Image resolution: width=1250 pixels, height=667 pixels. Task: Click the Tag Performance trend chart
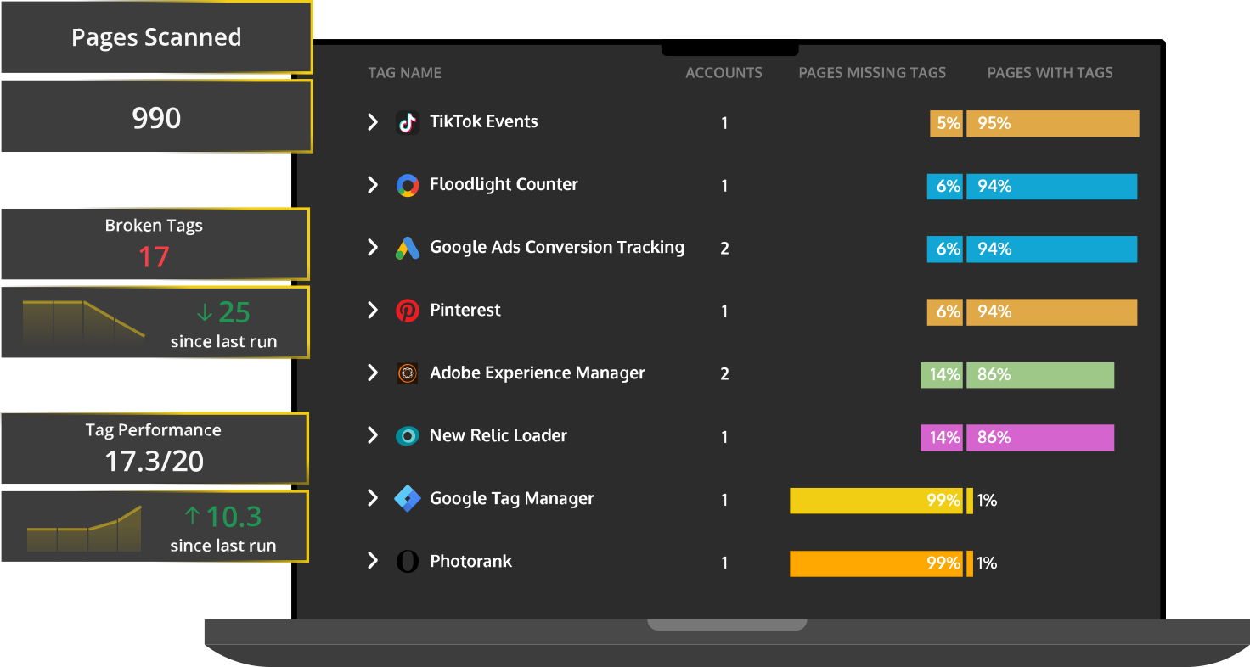click(x=84, y=529)
